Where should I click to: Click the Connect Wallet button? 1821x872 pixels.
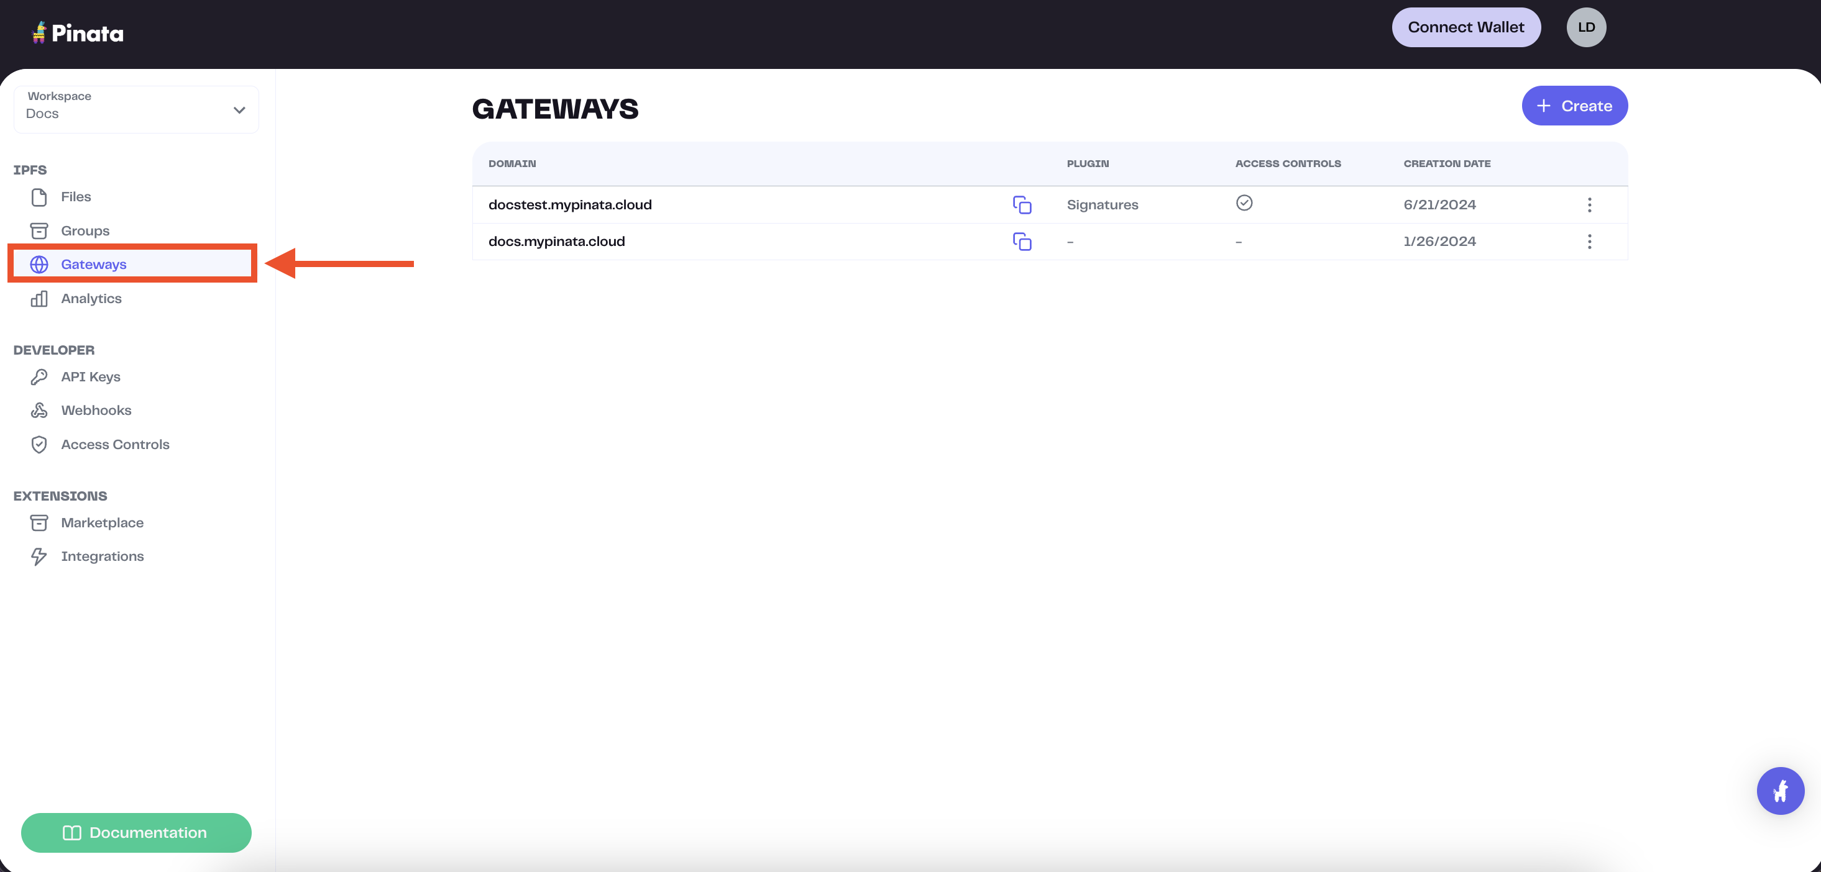(1466, 27)
